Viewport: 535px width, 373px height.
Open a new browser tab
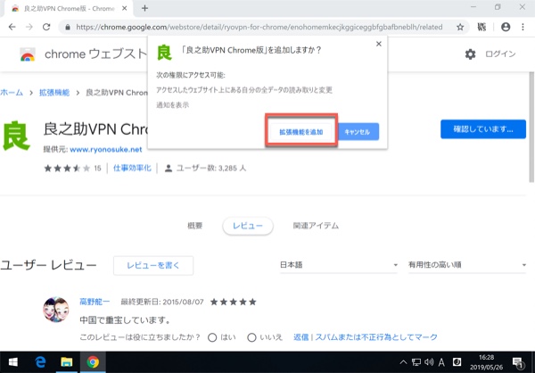pos(144,8)
